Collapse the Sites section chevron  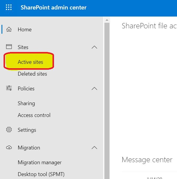click(94, 47)
